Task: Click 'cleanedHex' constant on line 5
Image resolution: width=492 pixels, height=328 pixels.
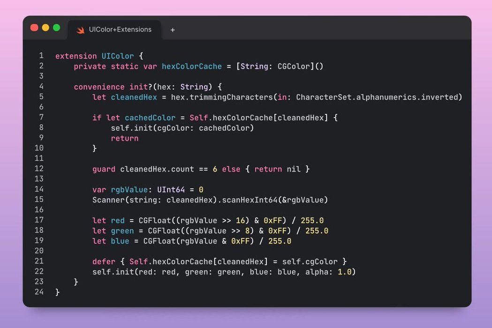Action: point(134,97)
